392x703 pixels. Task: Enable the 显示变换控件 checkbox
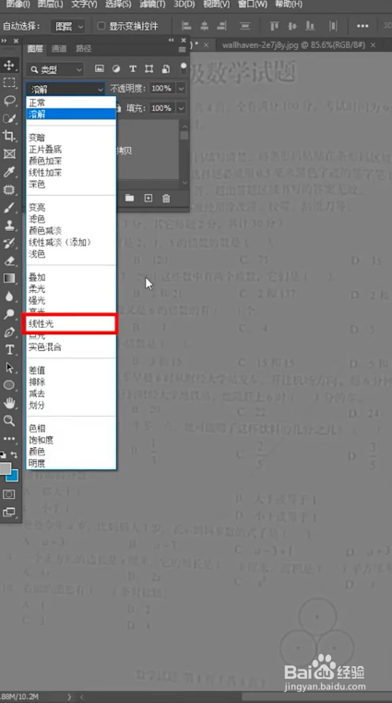point(101,26)
